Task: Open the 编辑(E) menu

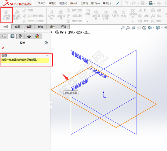Action: point(52,3)
